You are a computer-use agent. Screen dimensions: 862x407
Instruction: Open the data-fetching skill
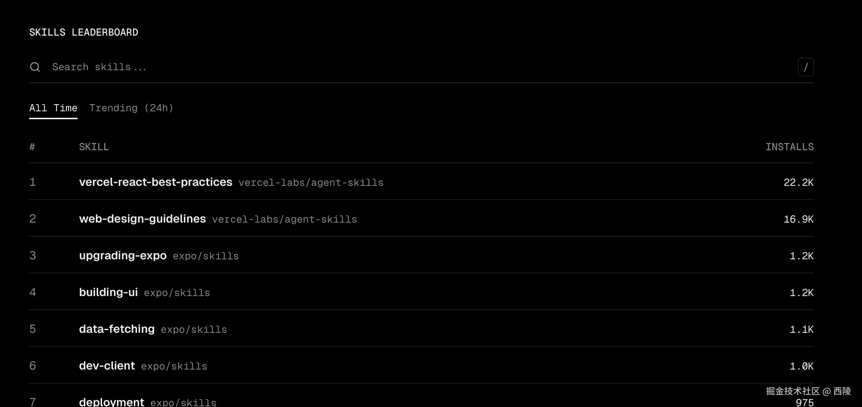pos(116,329)
